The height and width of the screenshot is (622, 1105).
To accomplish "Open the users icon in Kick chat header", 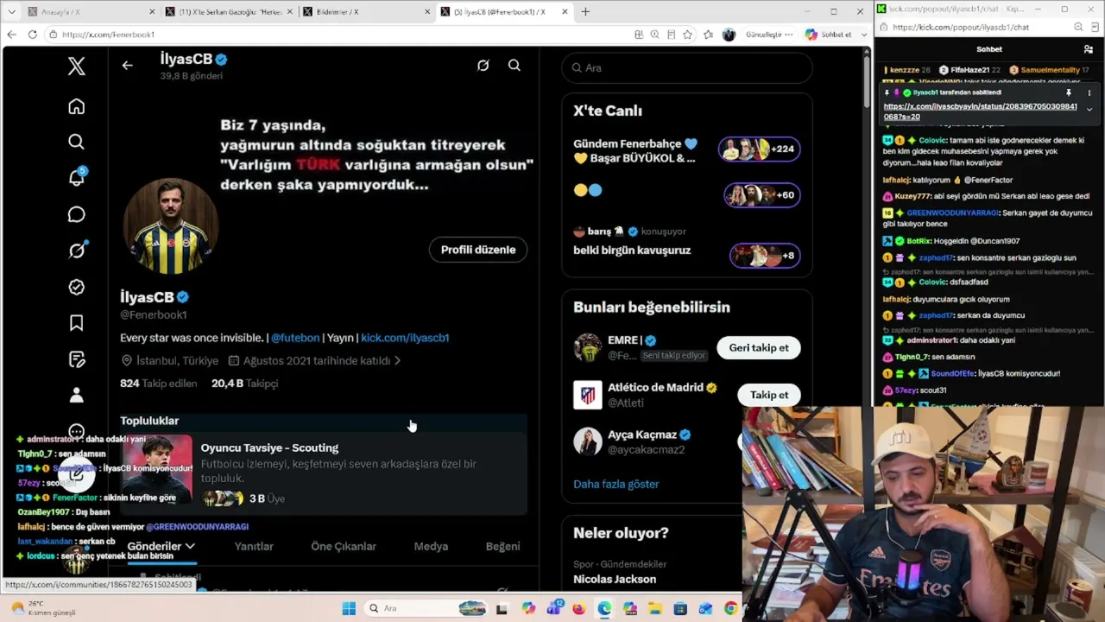I will 1089,49.
